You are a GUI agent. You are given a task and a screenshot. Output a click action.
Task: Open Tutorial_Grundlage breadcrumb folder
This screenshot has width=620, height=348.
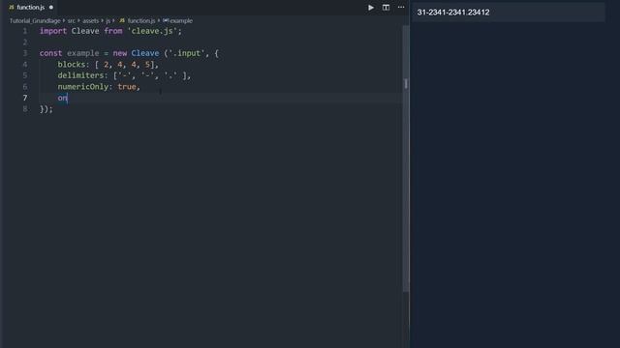coord(35,20)
